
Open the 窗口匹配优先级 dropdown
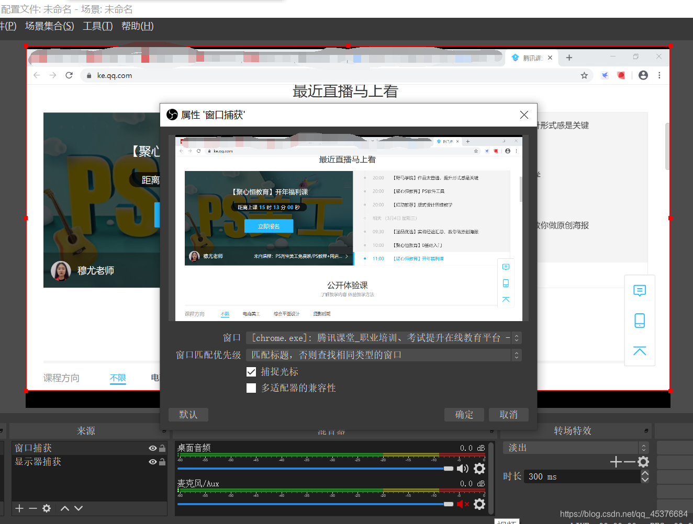[x=384, y=355]
